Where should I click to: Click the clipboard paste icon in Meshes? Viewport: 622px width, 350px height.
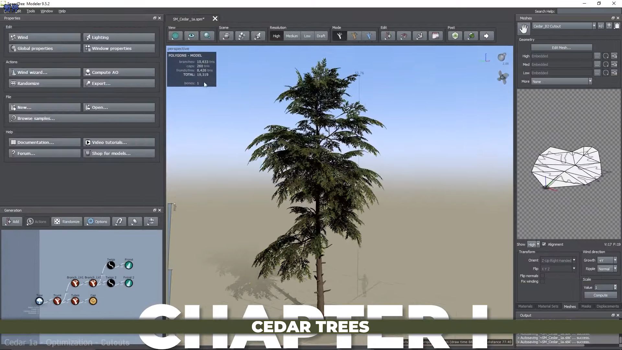point(617,26)
